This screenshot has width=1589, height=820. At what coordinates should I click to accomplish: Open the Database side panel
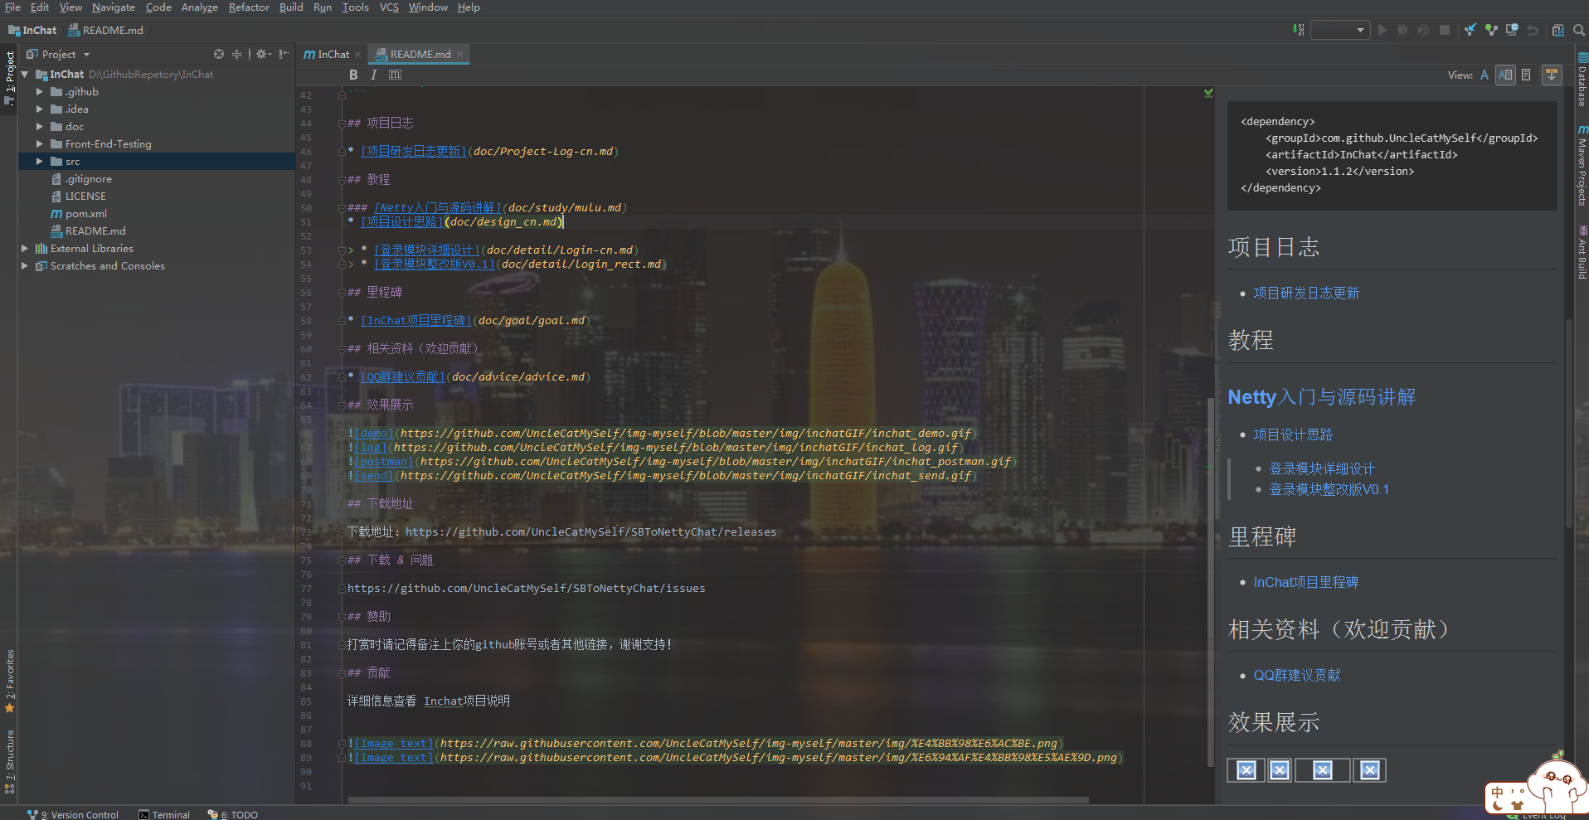[1582, 80]
